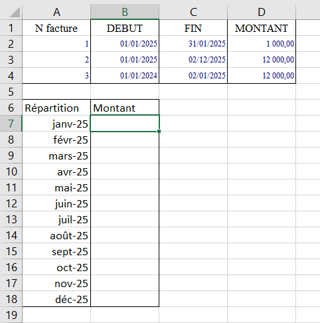Screen dimensions: 320x323
Task: Select column B header
Action: [125, 12]
